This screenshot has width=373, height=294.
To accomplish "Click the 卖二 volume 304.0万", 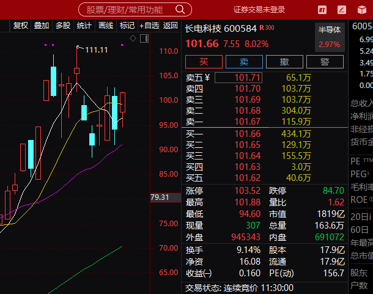I will click(x=296, y=111).
